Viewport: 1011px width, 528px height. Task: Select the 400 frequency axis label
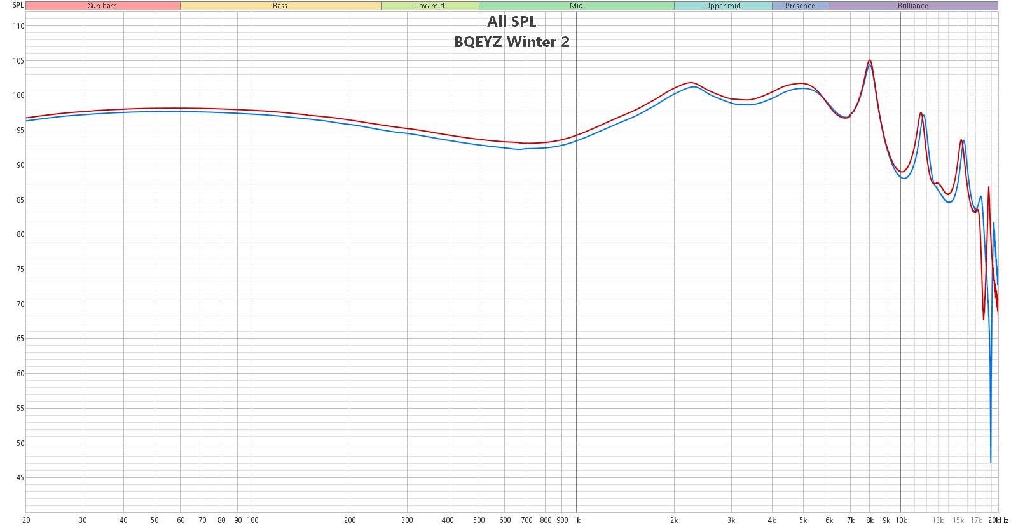448,520
